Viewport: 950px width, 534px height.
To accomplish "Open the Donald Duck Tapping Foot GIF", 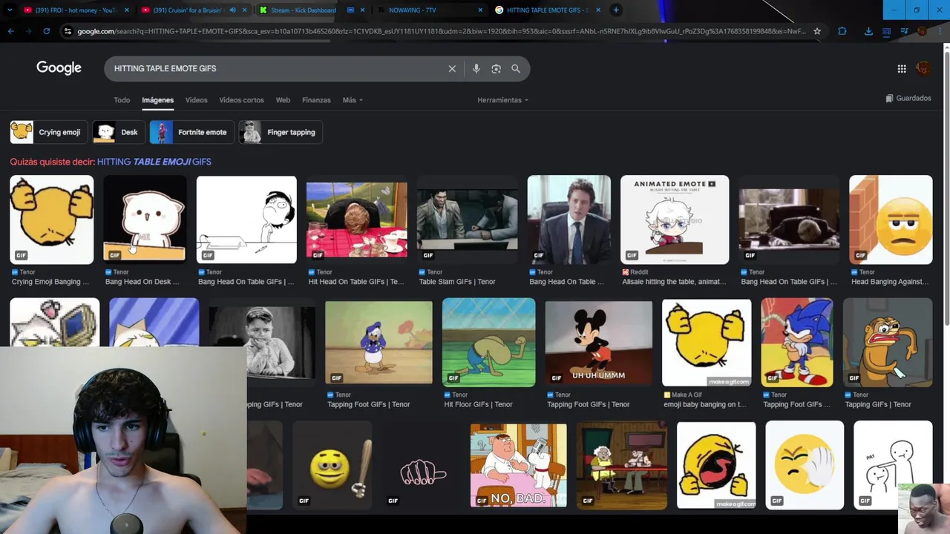I will [x=379, y=343].
